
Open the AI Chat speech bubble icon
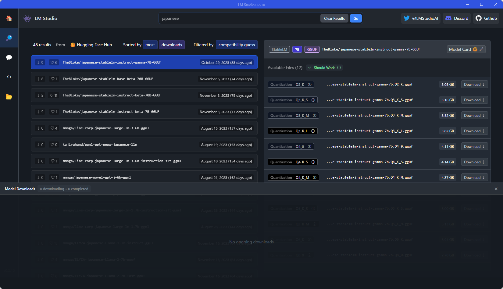click(x=9, y=57)
